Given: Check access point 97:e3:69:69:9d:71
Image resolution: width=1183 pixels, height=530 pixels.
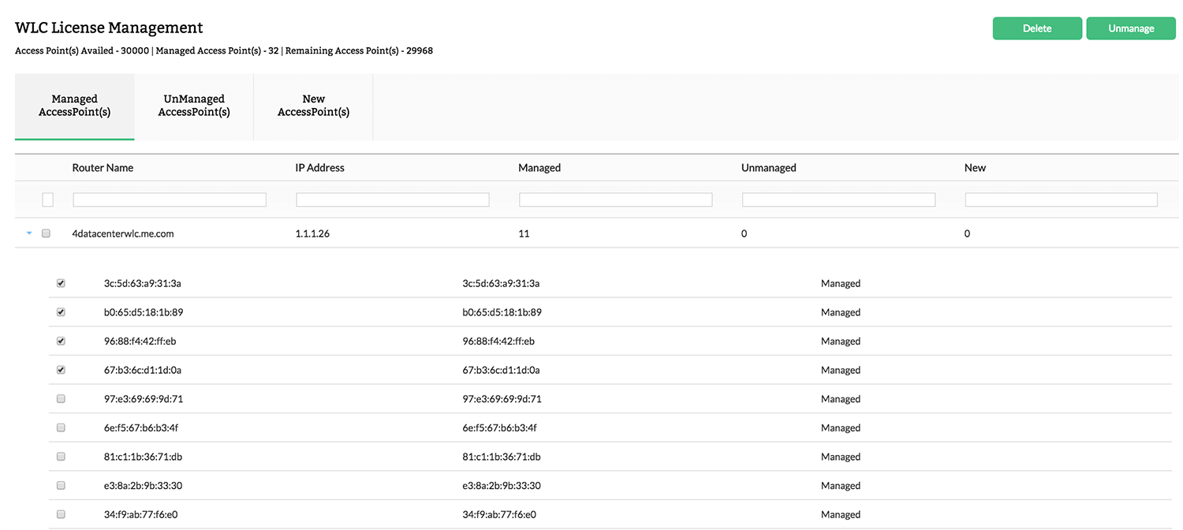Looking at the screenshot, I should [x=61, y=398].
